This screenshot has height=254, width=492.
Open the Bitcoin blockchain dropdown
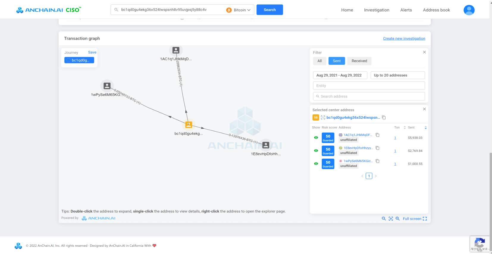point(239,10)
